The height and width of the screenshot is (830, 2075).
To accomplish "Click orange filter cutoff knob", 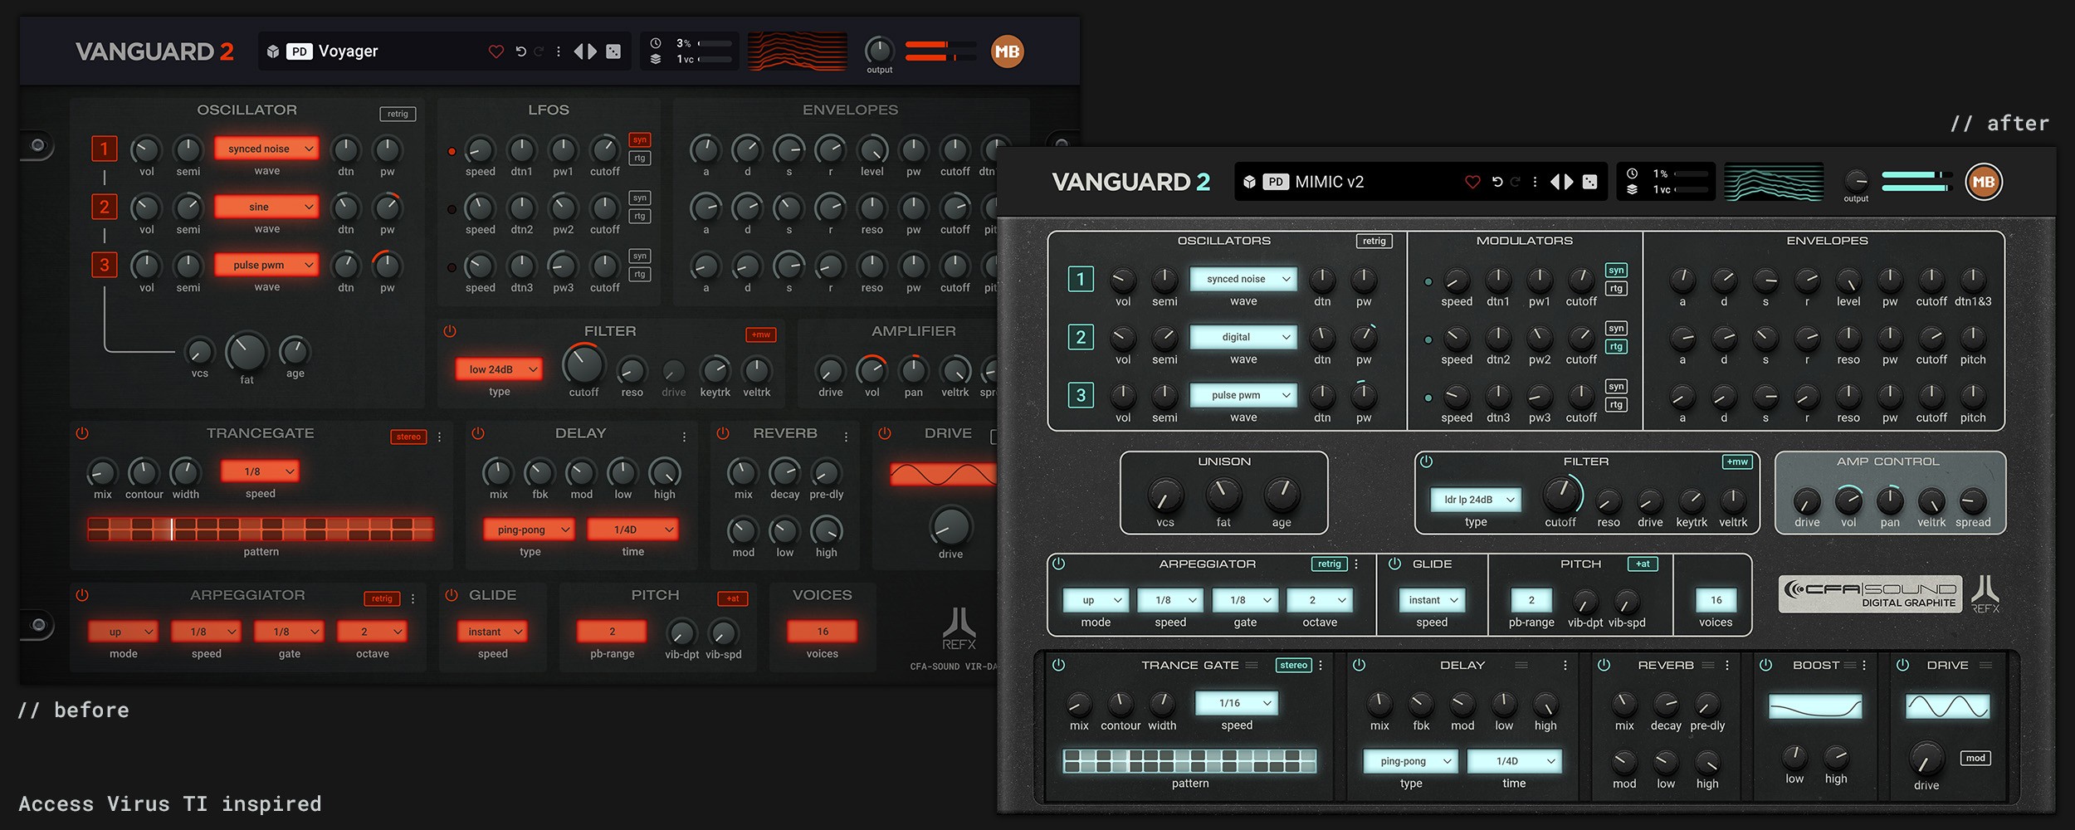I will click(x=583, y=365).
